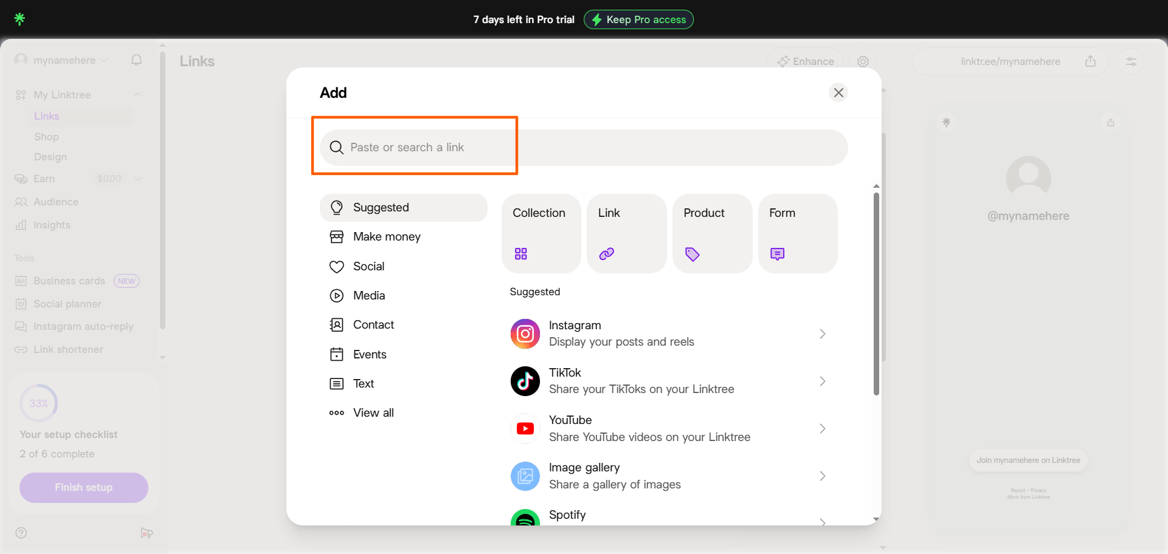Viewport: 1168px width, 554px height.
Task: Expand the Instagram row chevron
Action: [x=823, y=334]
